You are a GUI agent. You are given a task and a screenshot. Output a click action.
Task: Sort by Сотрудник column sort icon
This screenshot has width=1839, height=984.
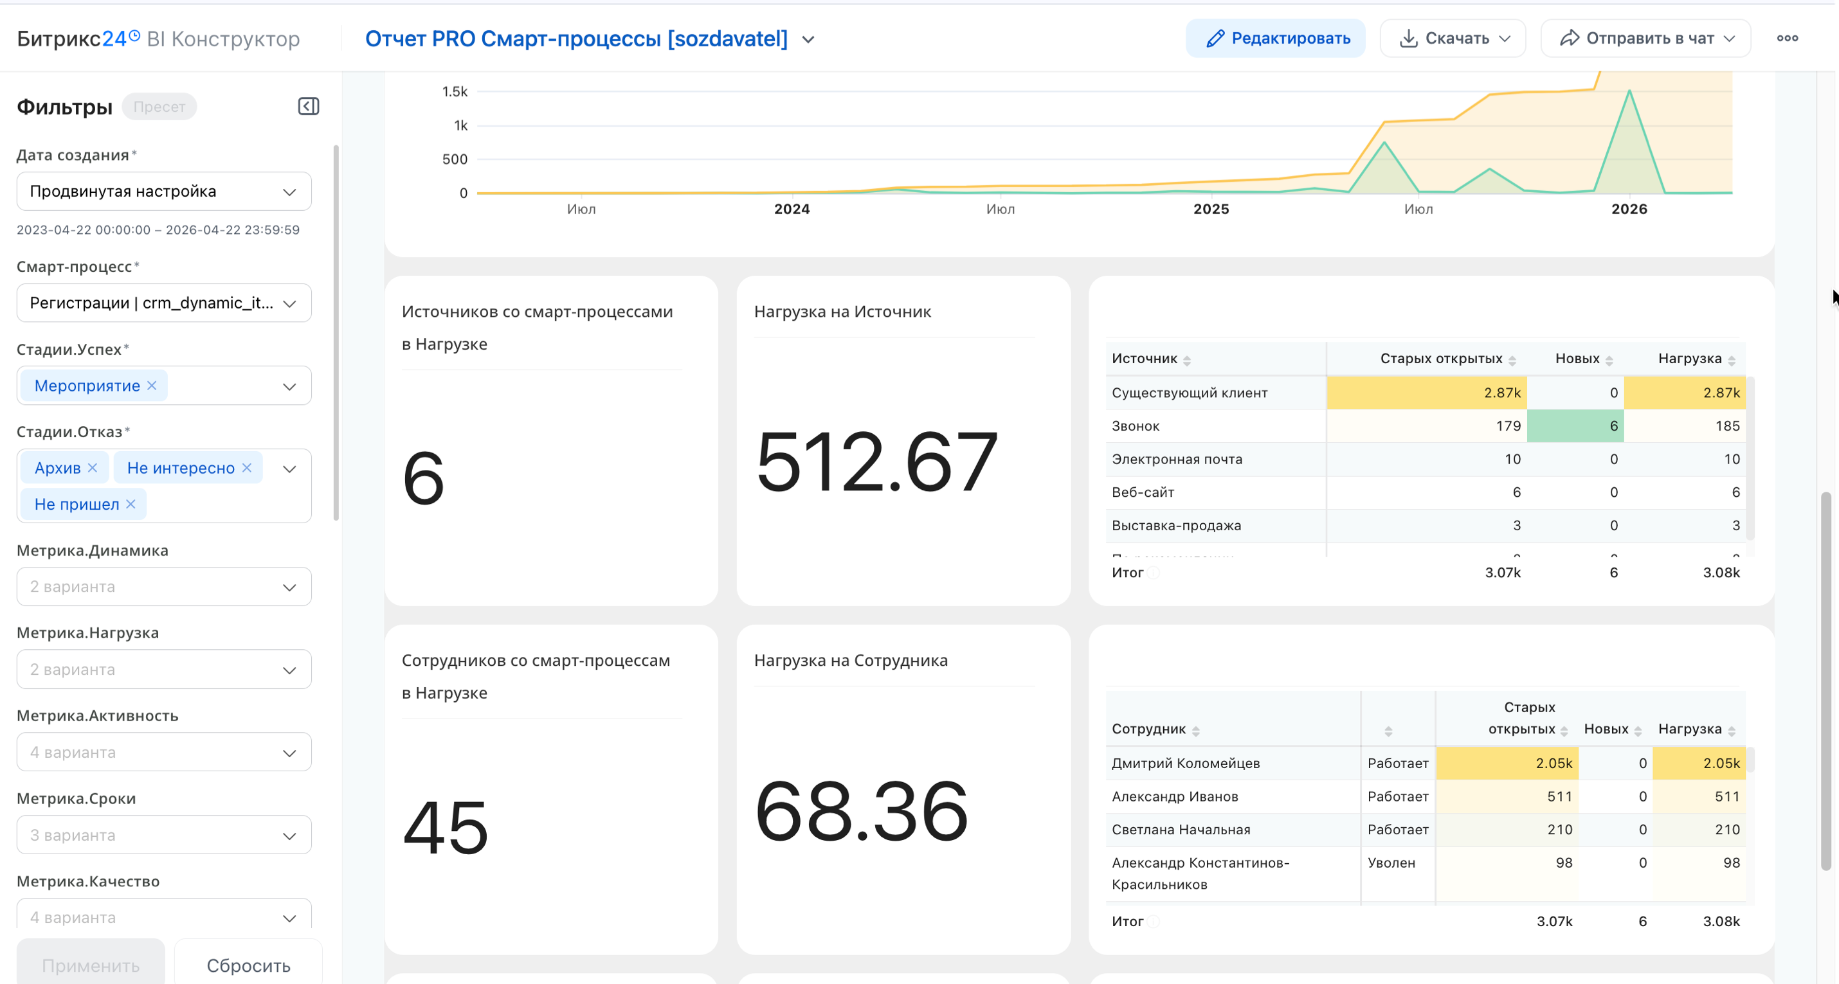[1196, 731]
